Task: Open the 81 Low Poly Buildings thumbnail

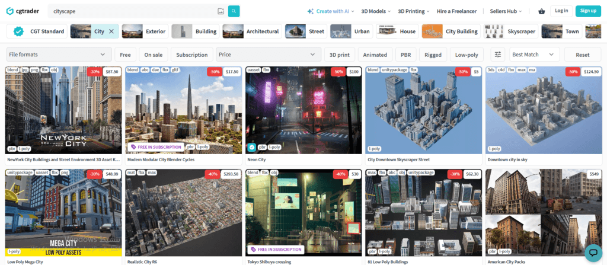Action: [x=424, y=213]
